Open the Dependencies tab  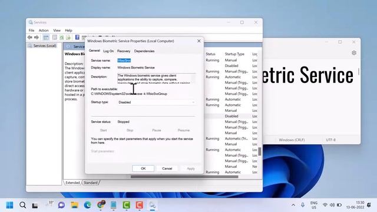click(x=144, y=51)
